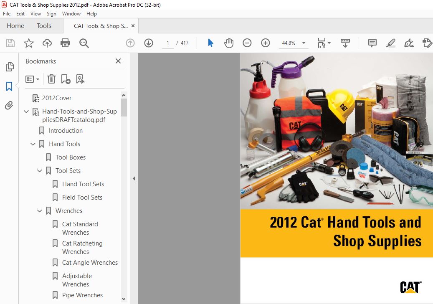The width and height of the screenshot is (433, 304).
Task: Click the 44.8% zoom field
Action: point(289,43)
